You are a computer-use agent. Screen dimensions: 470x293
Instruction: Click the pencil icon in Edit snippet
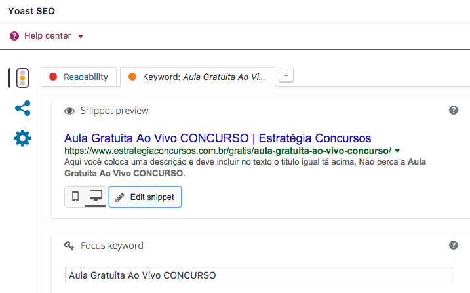pyautogui.click(x=120, y=197)
